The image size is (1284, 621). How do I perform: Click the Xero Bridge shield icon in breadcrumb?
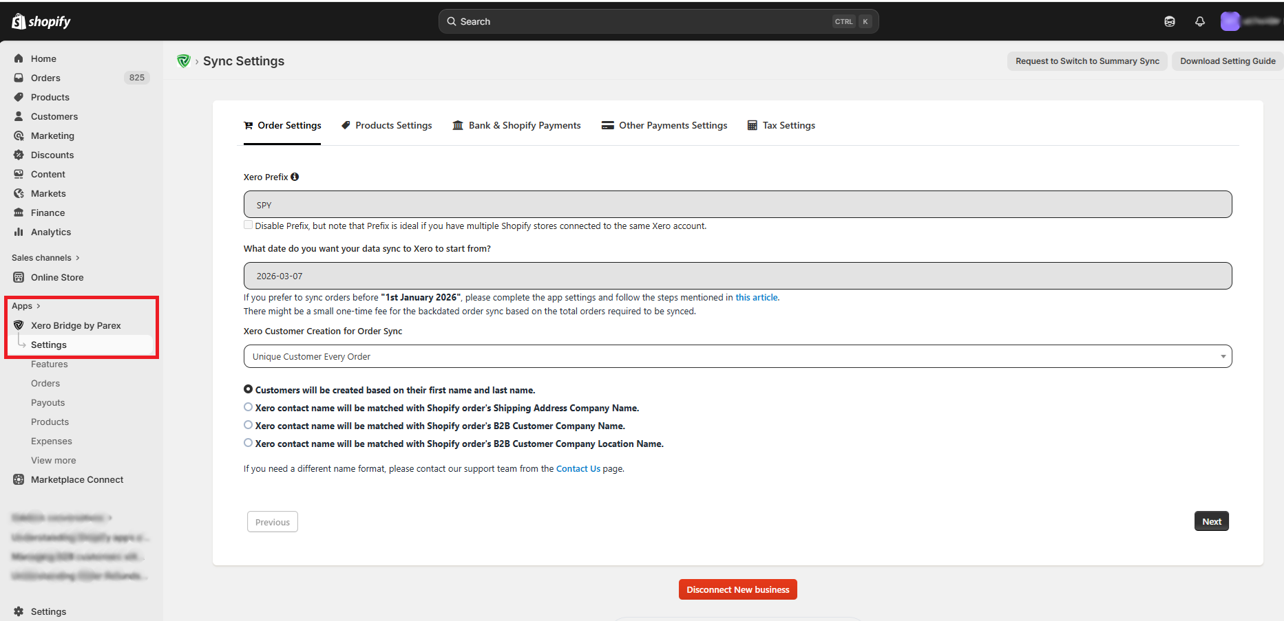coord(183,61)
